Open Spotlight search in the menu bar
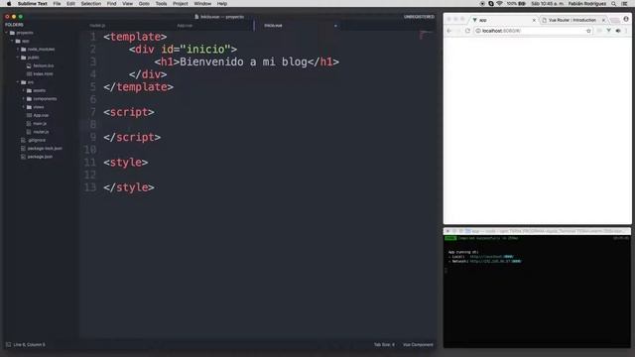This screenshot has width=635, height=357. coord(614,4)
